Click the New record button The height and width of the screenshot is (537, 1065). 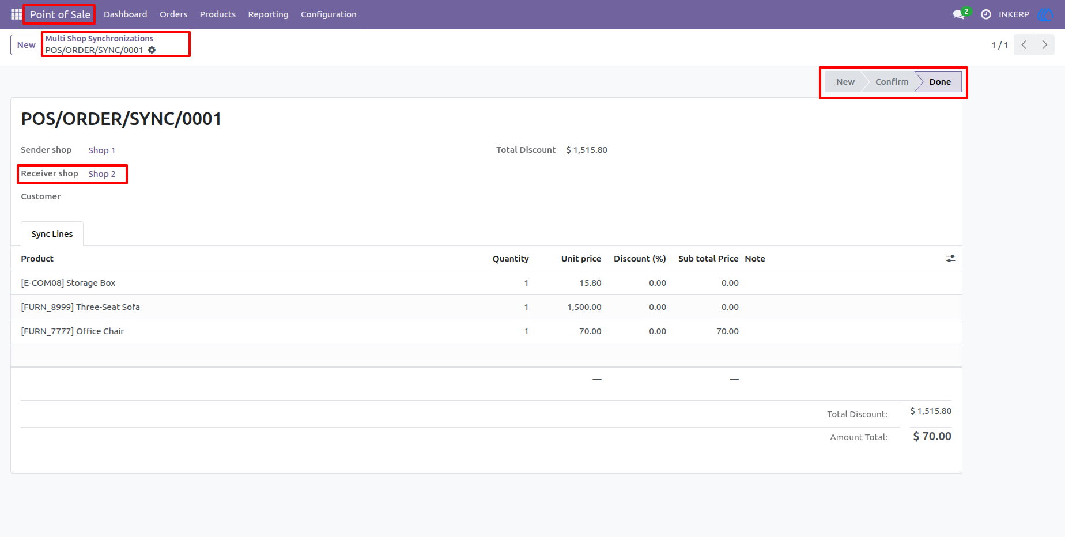tap(26, 45)
